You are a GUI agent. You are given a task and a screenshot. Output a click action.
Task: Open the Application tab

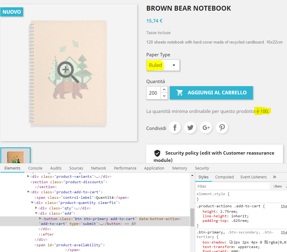pos(154,168)
